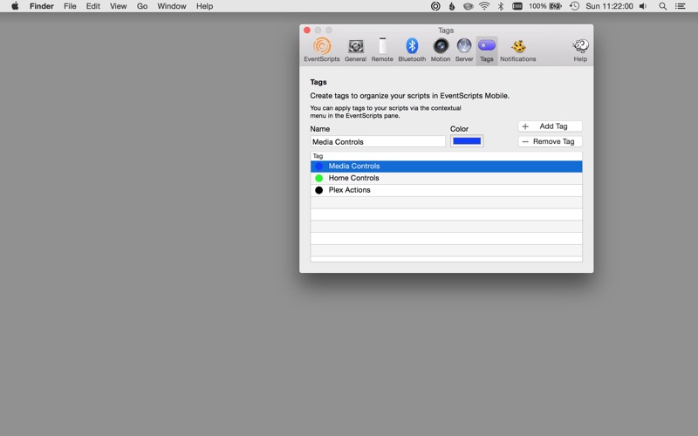
Task: Open Notification Center
Action: [681, 6]
